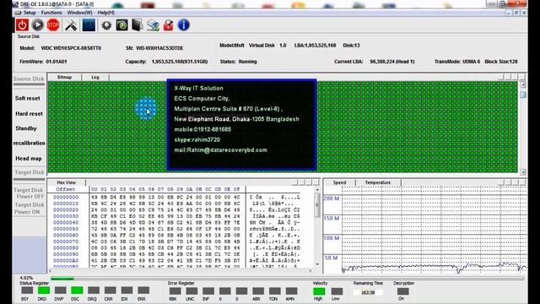Click the Hard reset button
The width and height of the screenshot is (540, 304).
[29, 114]
